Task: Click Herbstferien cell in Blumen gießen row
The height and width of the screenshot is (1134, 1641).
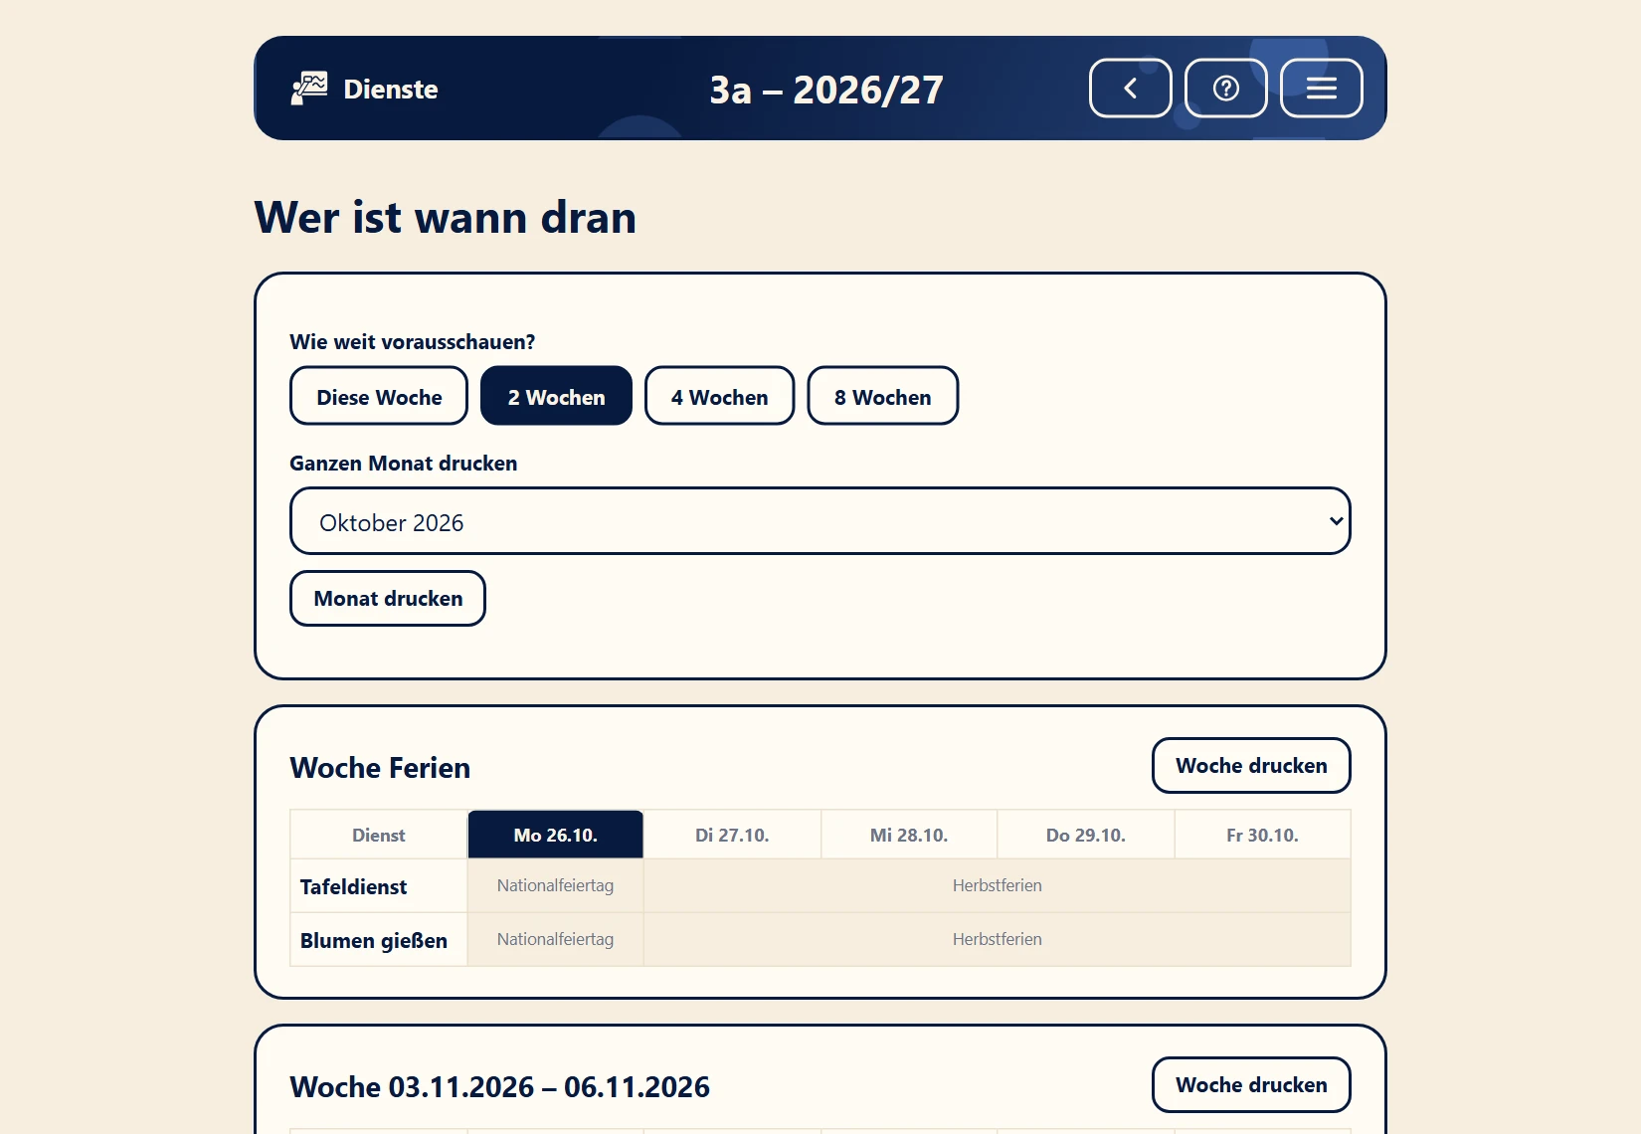Action: pos(997,939)
